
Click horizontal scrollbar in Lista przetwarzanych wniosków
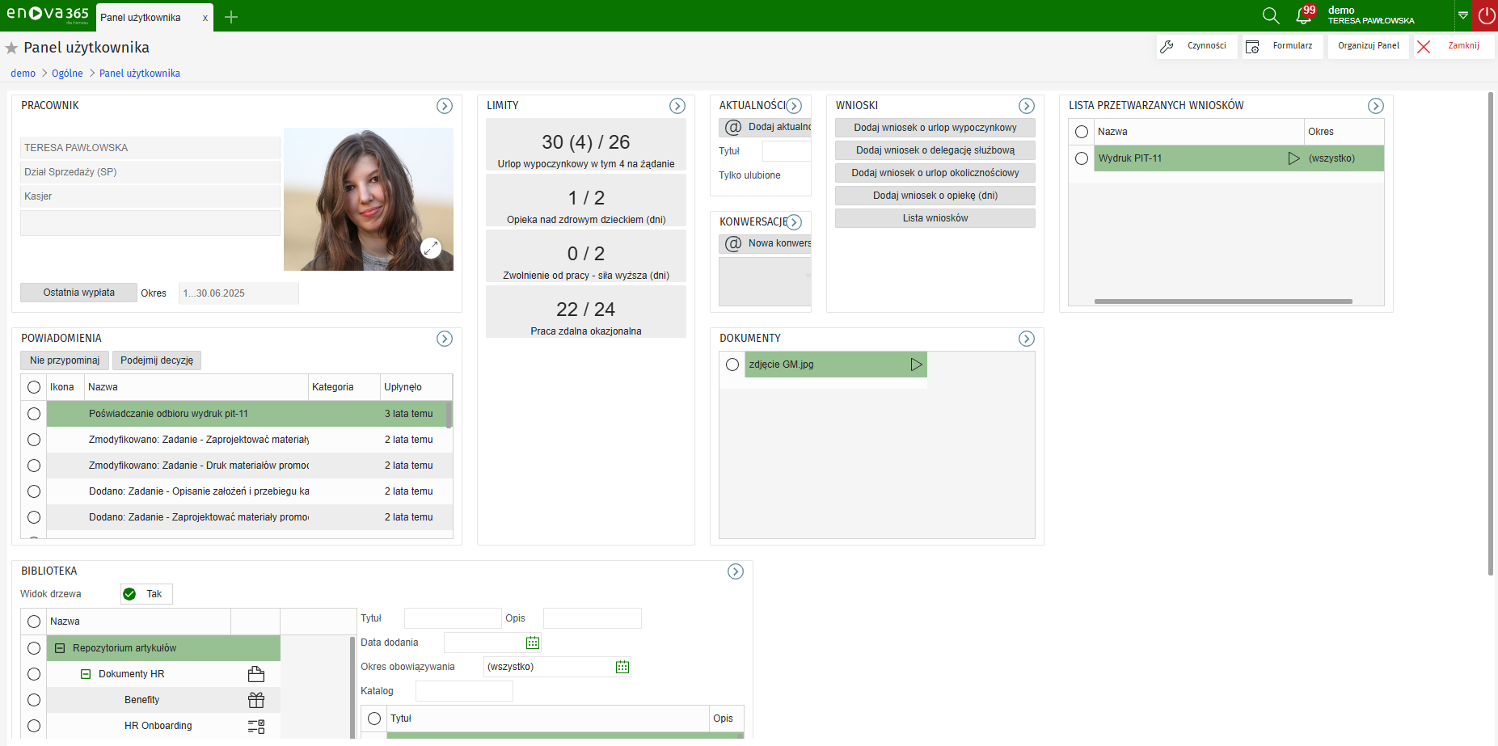pos(1222,301)
